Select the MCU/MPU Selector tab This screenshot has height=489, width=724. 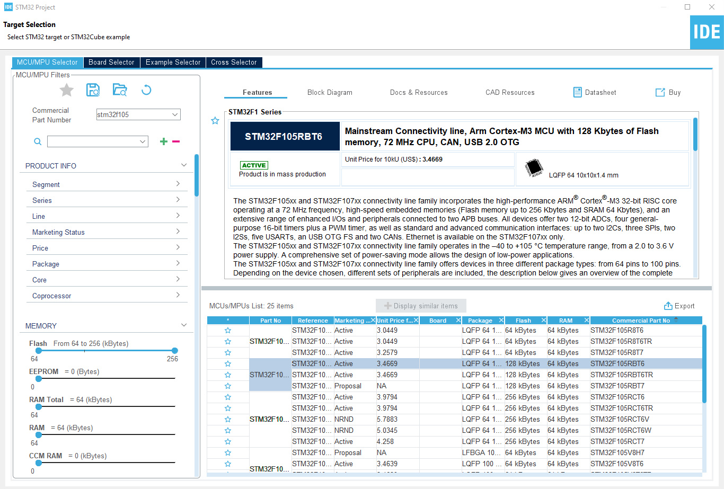(x=47, y=63)
